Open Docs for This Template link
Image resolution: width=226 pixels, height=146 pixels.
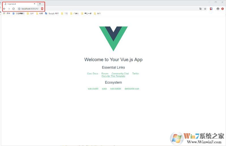tap(113, 76)
